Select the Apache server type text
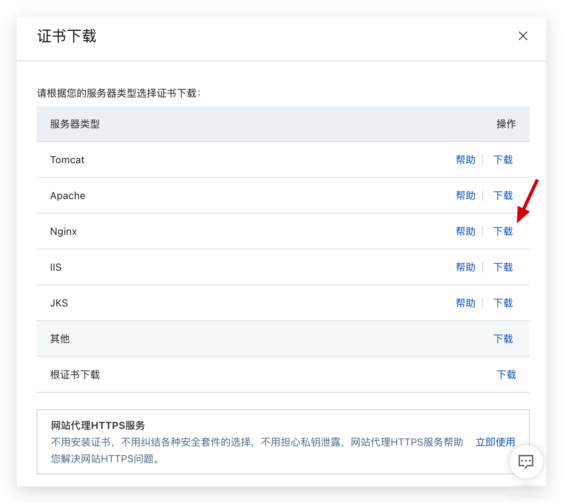The image size is (563, 503). (x=67, y=196)
